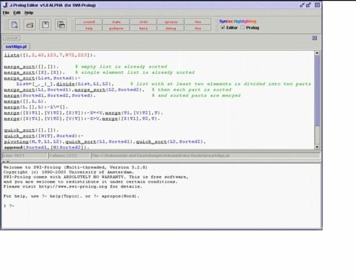
Task: Click the editor scrollbar down arrow
Action: pyautogui.click(x=317, y=147)
